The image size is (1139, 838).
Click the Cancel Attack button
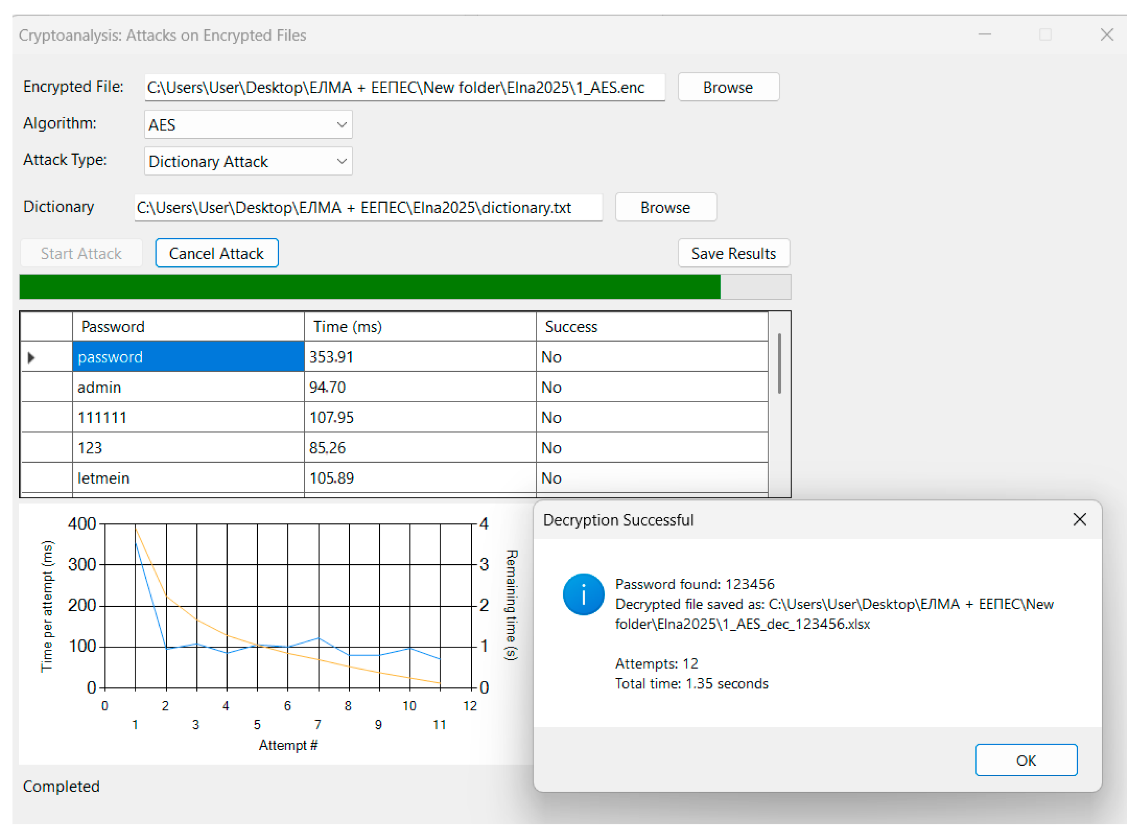(x=217, y=253)
